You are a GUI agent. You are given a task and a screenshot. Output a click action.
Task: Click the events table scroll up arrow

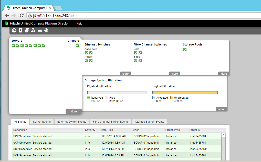(x=223, y=135)
